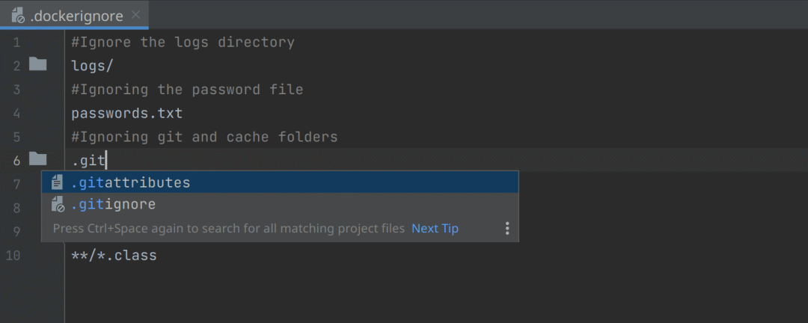Click the "#Ignore the logs directory" comment
The width and height of the screenshot is (808, 323).
[183, 43]
